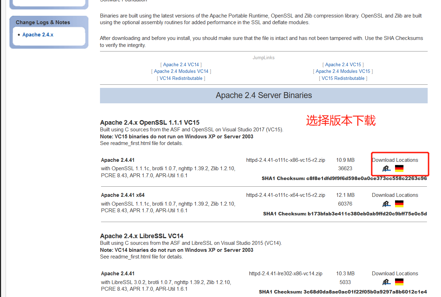Click filename httpd-2.4.41-o111c-x86-vc15-r2.zip
441x297 pixels.
(x=286, y=160)
